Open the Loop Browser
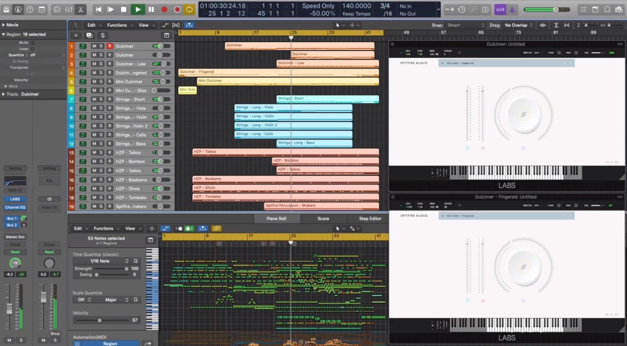 tap(607, 9)
